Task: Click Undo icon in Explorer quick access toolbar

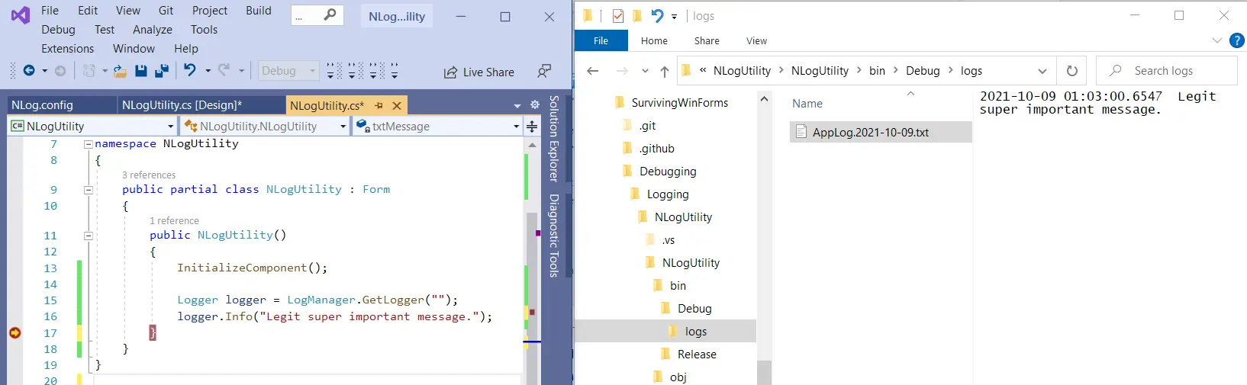Action: (x=657, y=16)
